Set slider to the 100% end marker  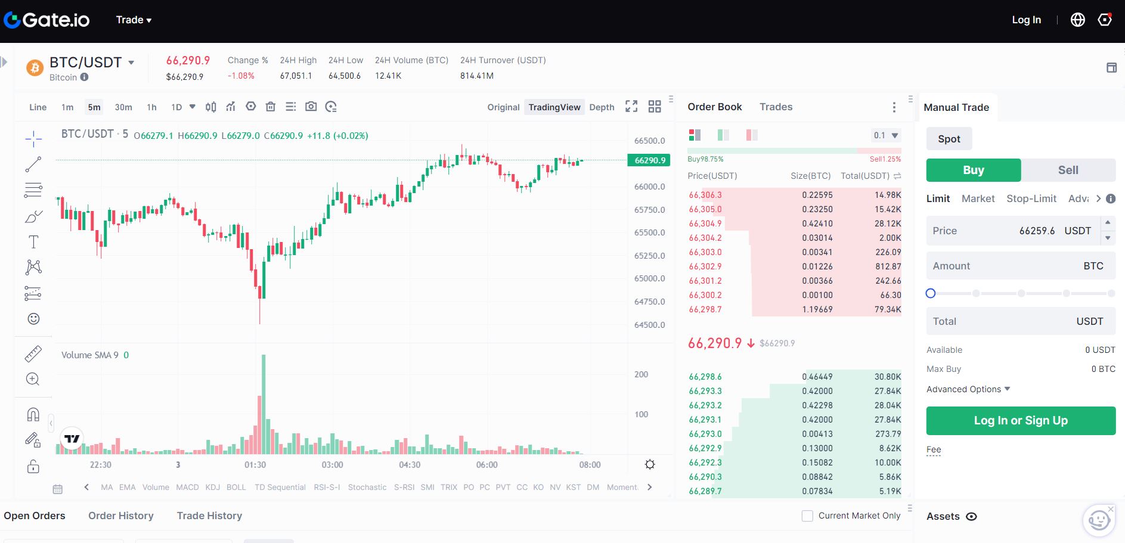[x=1111, y=293]
